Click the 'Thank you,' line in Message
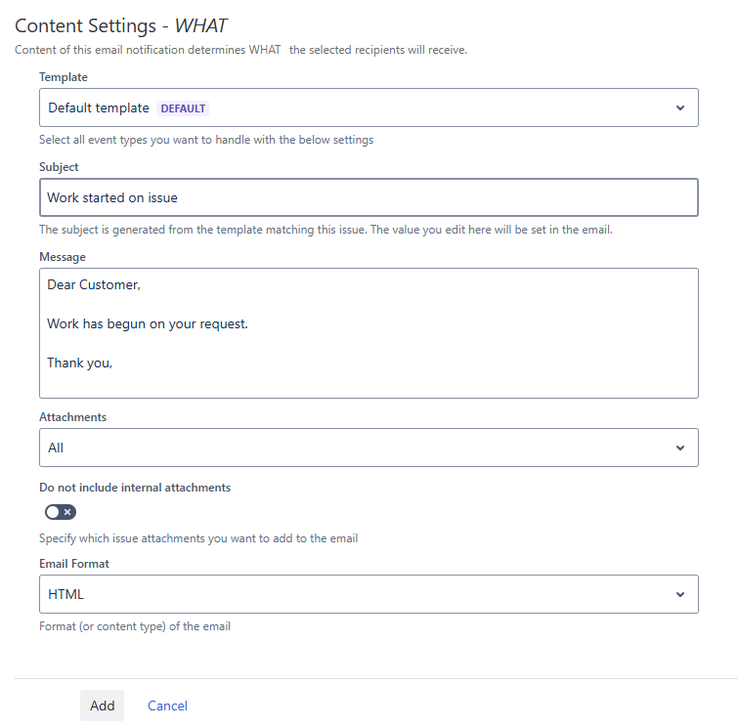738x727 pixels. tap(80, 363)
